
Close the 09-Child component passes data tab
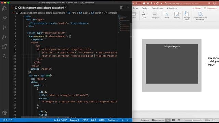click(66, 8)
